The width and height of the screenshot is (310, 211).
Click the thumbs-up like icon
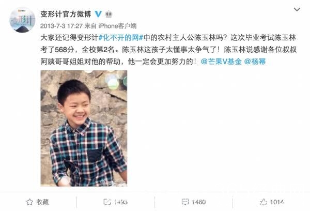point(263,202)
